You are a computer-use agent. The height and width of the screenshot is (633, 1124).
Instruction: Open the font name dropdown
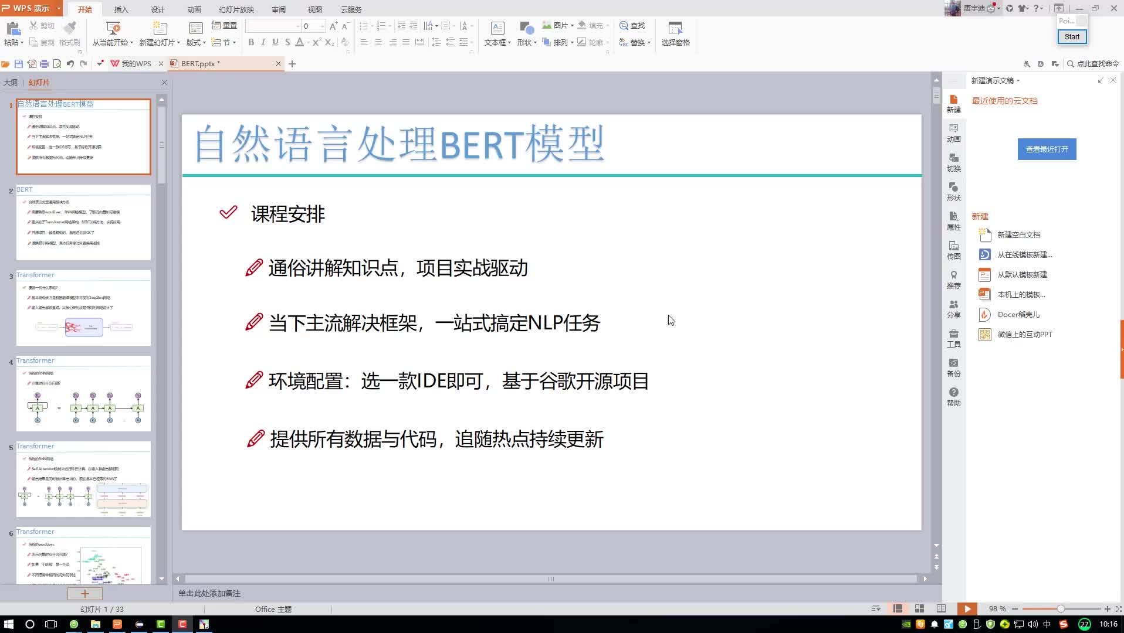(298, 26)
